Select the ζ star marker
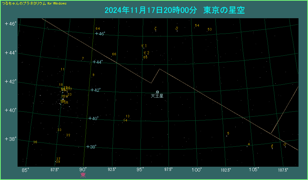 (156, 29)
